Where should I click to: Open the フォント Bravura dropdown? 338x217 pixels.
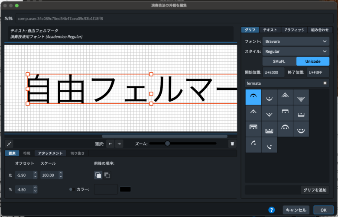click(296, 41)
